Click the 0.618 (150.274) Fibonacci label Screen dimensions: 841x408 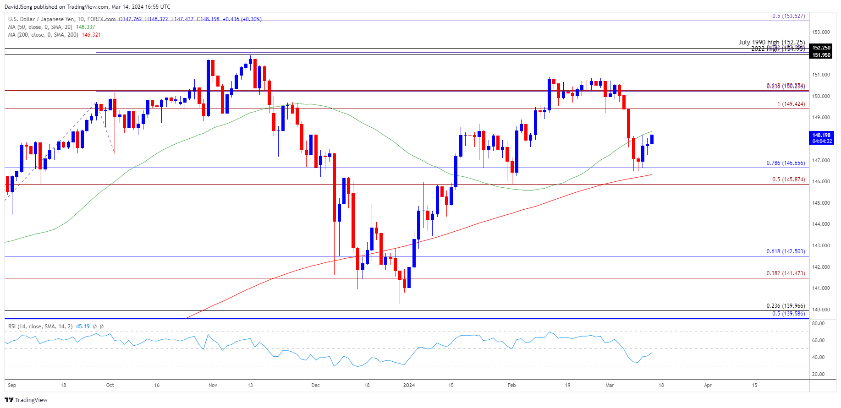(x=786, y=86)
